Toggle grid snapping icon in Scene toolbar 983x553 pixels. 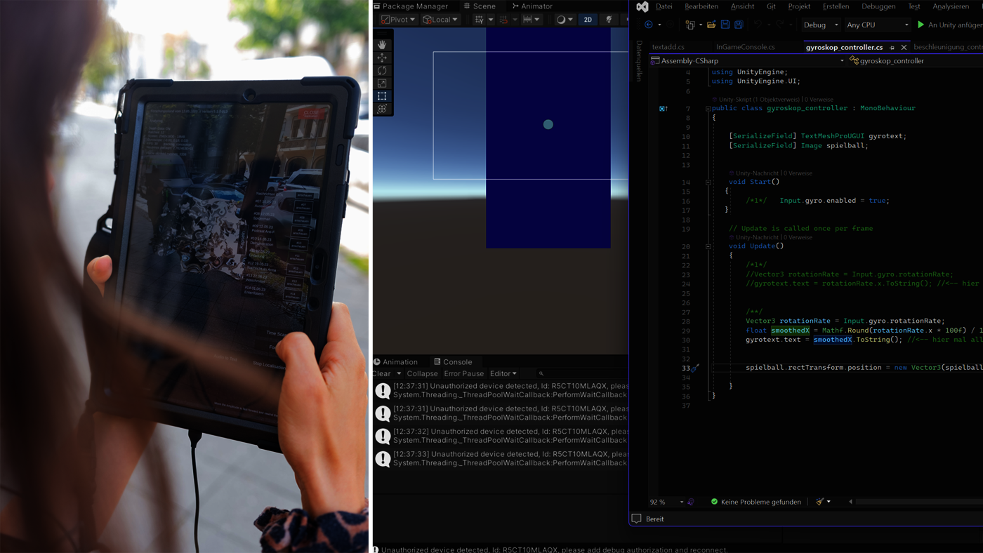480,20
